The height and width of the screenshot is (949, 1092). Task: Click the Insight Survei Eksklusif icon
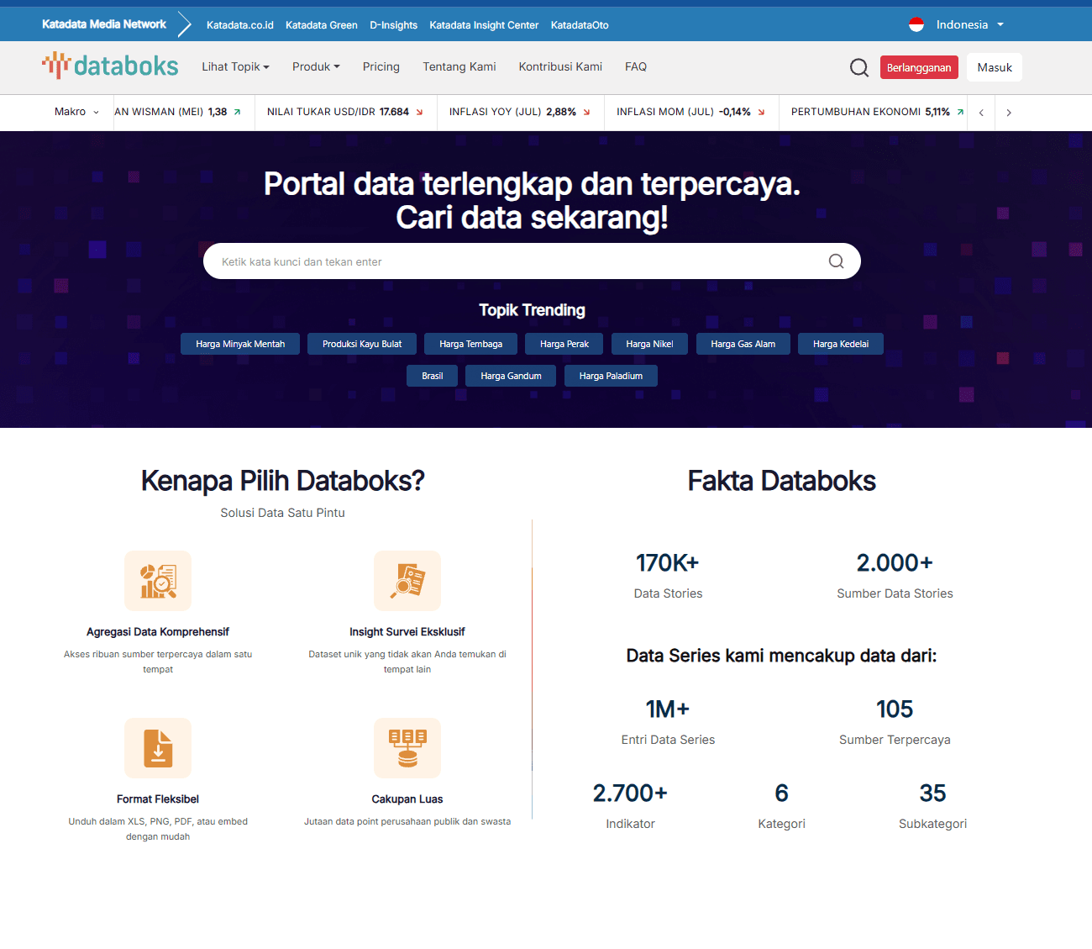tap(407, 581)
